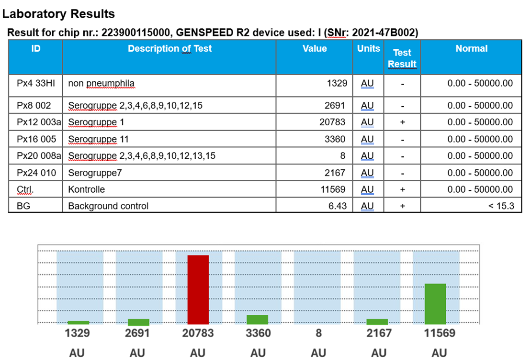Click value 1329 in the table
Screen dimensions: 531x363
[337, 83]
